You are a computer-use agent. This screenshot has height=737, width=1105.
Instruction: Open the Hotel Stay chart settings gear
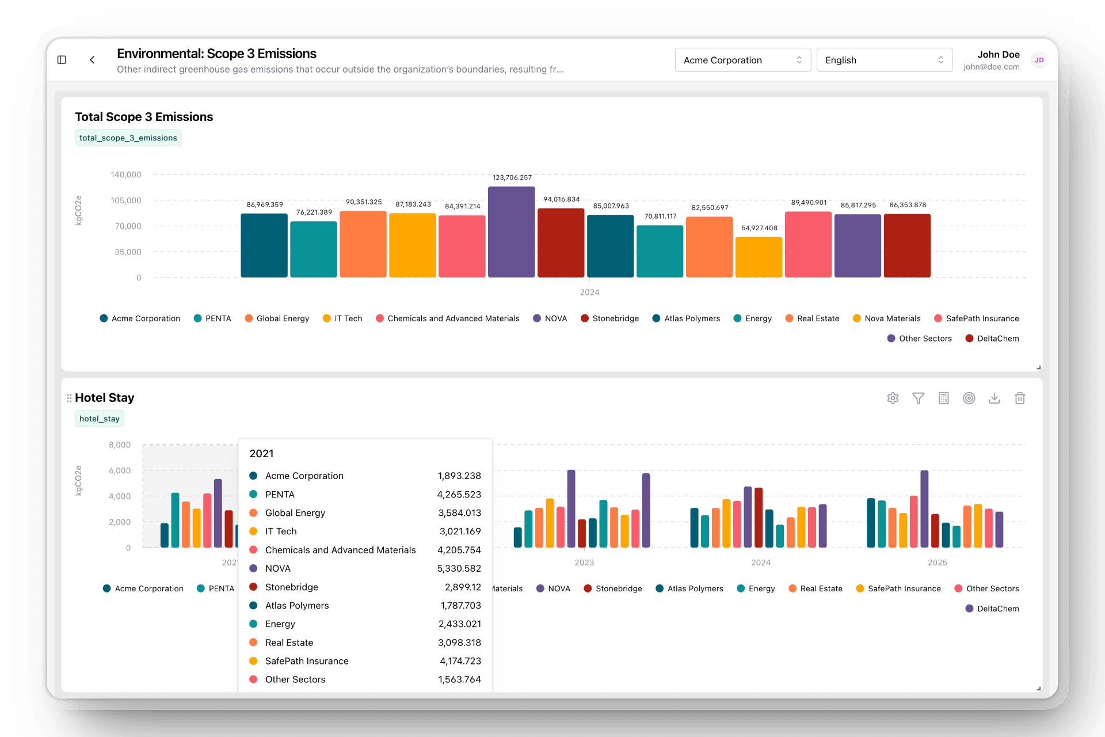pos(893,398)
